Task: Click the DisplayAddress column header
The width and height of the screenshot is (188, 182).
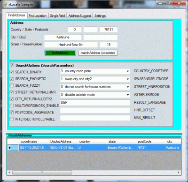Action: click(x=63, y=141)
